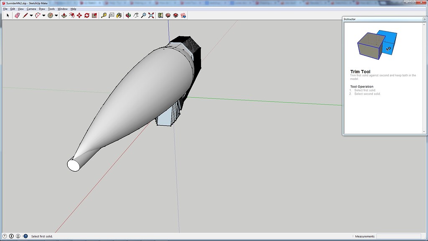
Task: Choose the Circle tool
Action: (x=49, y=15)
